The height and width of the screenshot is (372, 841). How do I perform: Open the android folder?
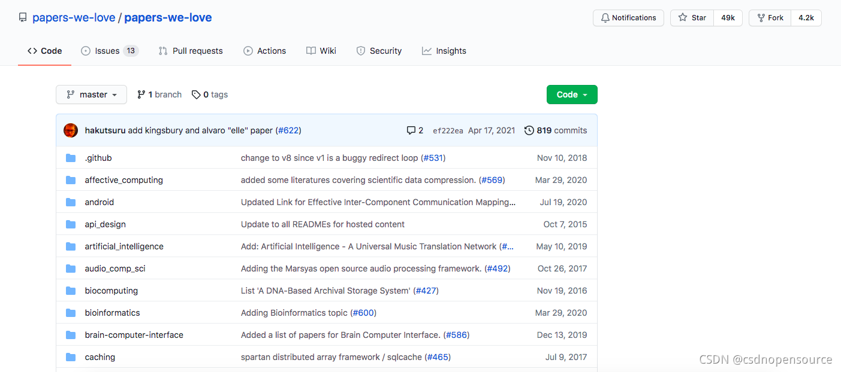pyautogui.click(x=99, y=202)
